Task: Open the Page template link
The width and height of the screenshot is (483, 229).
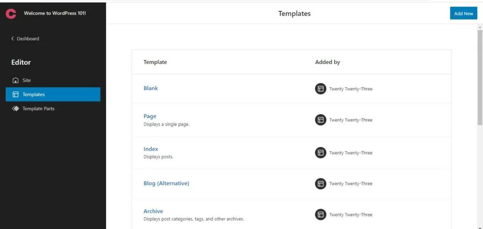Action: [x=150, y=116]
